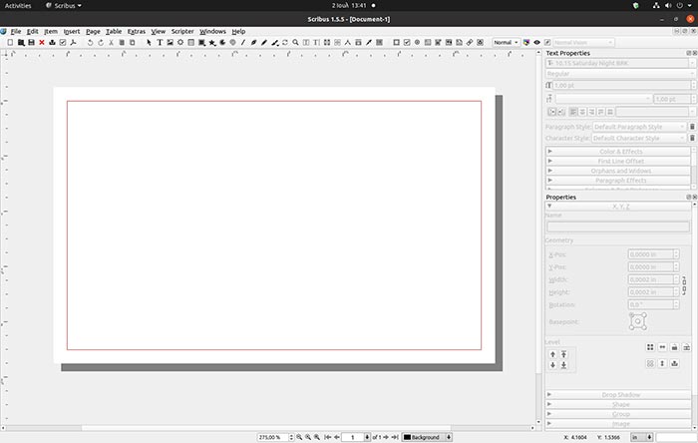Select the arrow Select Item tool

pyautogui.click(x=149, y=42)
